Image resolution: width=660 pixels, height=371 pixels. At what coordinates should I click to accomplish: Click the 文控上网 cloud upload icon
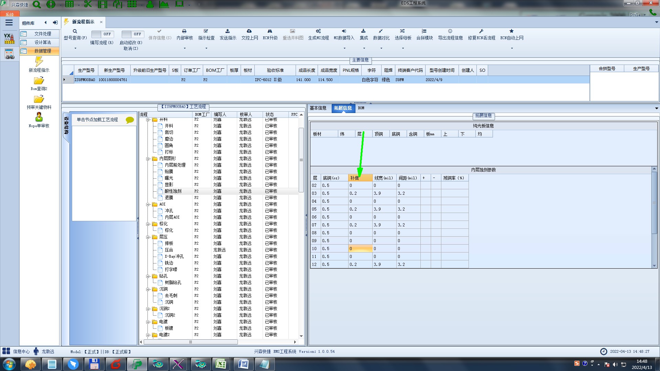[249, 31]
